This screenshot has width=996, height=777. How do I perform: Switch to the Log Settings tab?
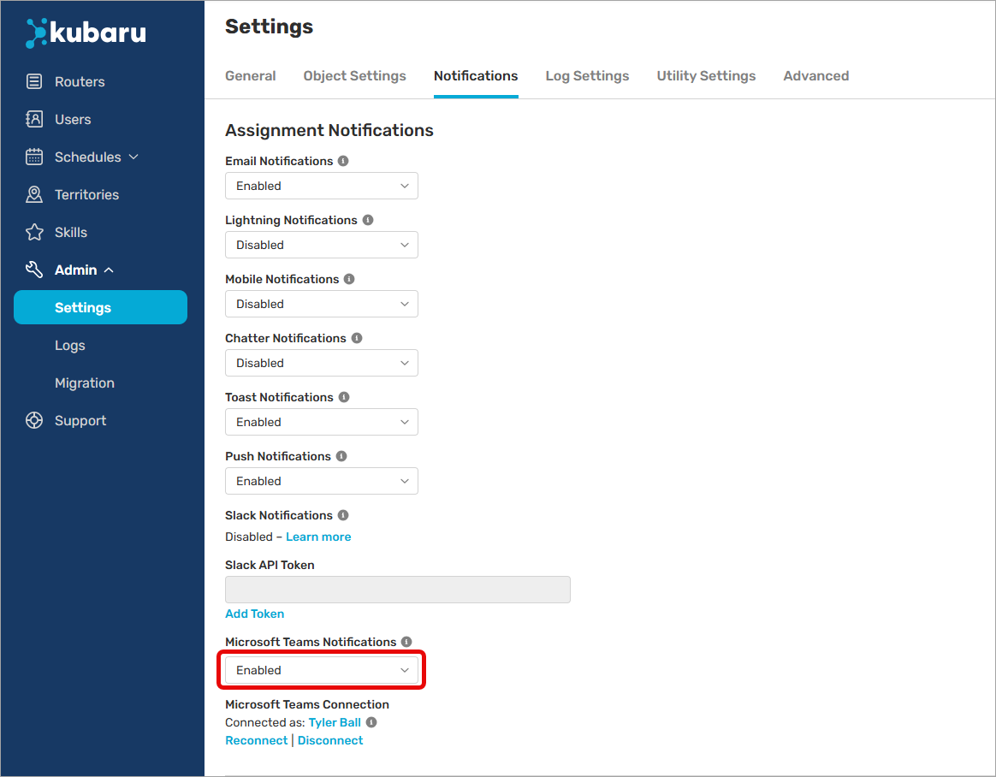[x=587, y=76]
